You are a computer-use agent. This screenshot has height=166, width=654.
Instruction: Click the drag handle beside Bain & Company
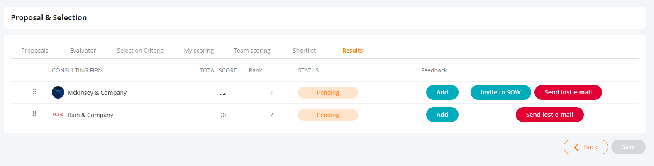pos(34,114)
